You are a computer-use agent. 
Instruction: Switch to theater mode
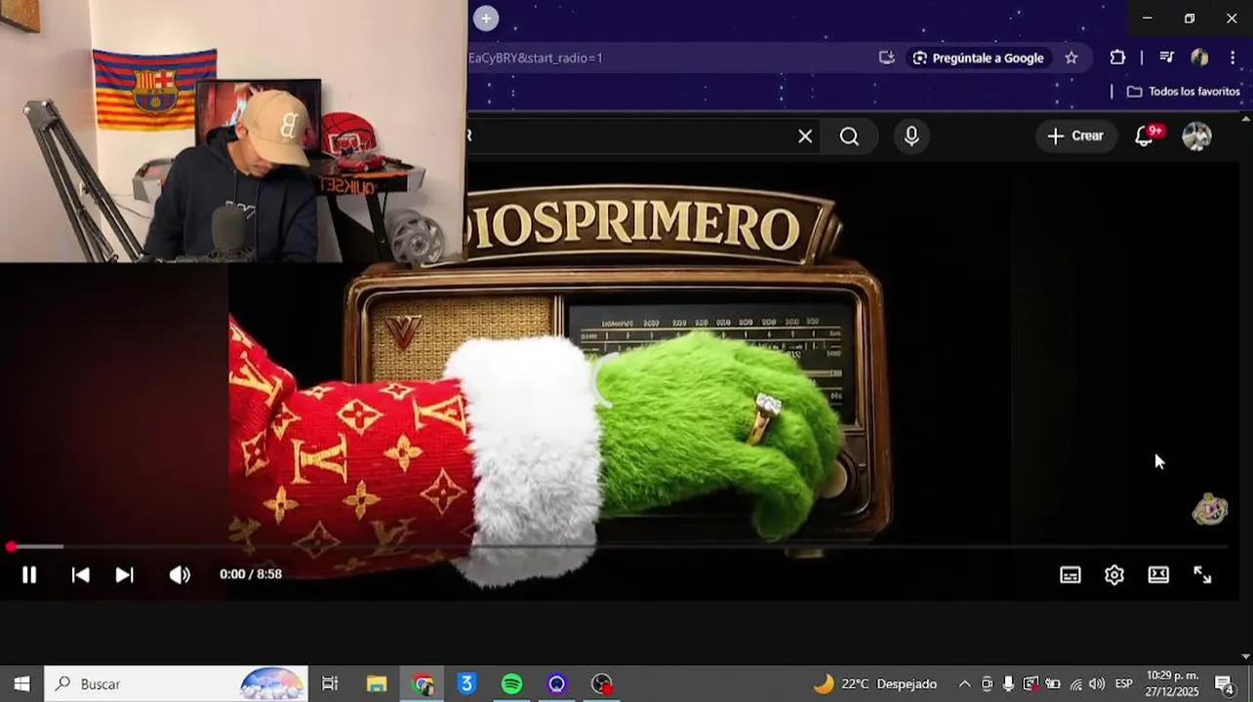click(1158, 574)
